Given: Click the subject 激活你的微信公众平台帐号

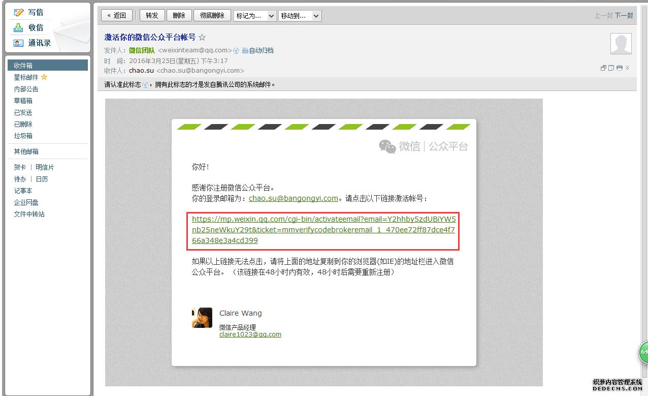Looking at the screenshot, I should [150, 37].
